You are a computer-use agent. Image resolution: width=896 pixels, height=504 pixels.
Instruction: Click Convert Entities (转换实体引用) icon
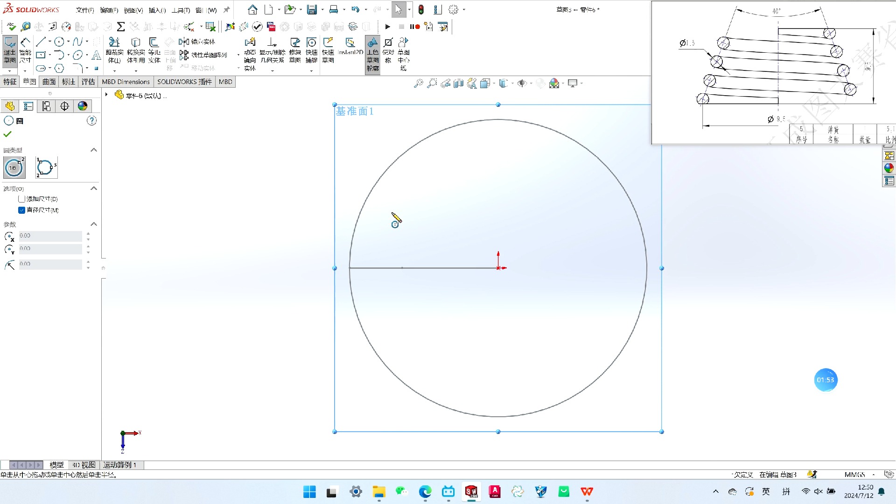(x=136, y=50)
